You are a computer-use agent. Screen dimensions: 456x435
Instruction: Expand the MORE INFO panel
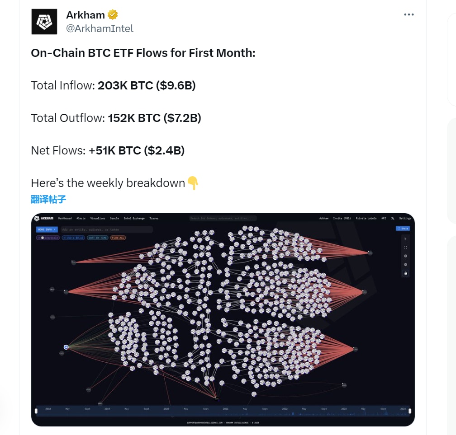(47, 229)
